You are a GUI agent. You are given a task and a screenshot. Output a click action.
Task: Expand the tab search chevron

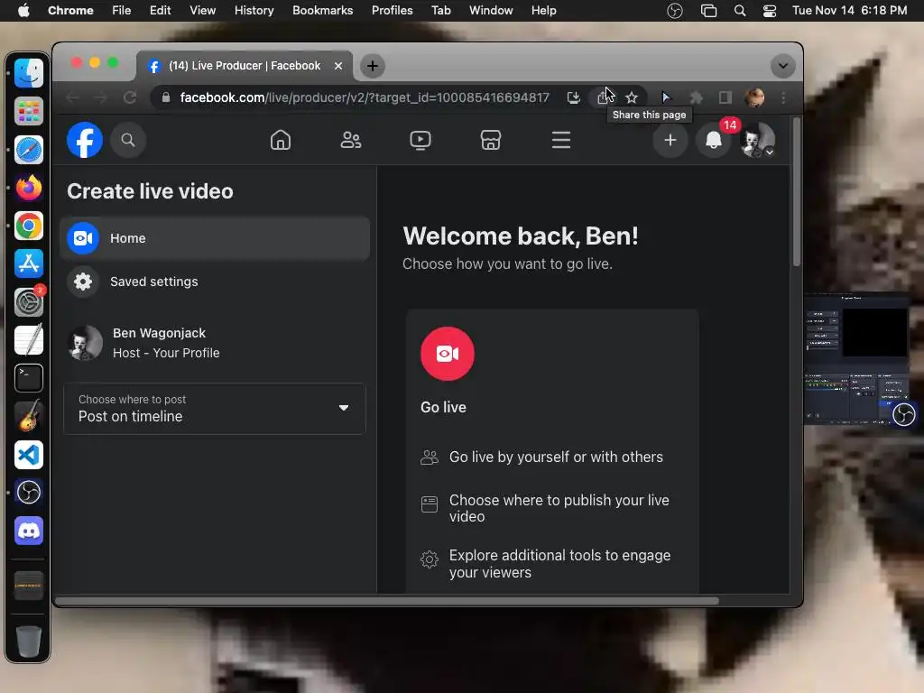(x=782, y=65)
